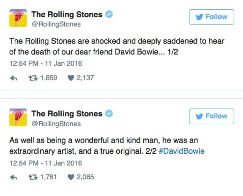The height and width of the screenshot is (196, 243).
Task: Click the verified badge on the first tweet
Action: (x=109, y=14)
